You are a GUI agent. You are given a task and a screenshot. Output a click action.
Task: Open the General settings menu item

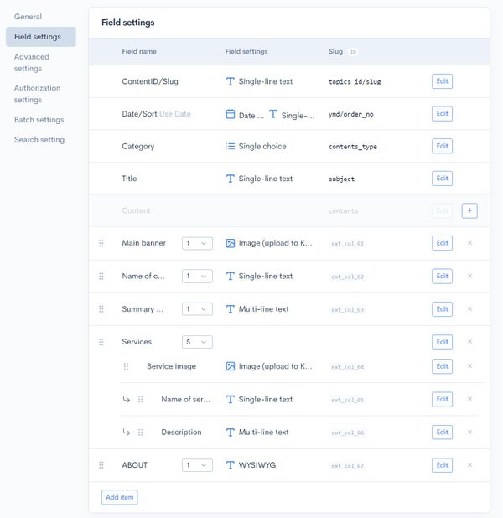[28, 17]
